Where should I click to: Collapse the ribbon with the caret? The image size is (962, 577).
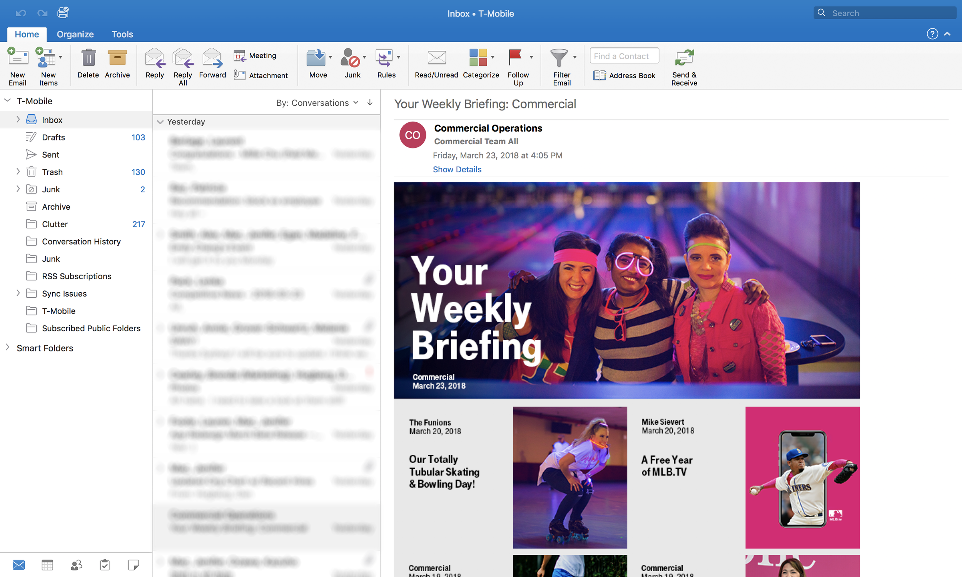pos(948,34)
